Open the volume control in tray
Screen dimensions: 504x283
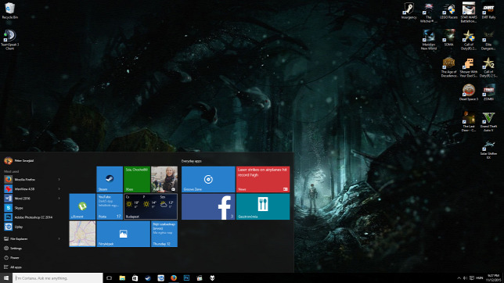pos(465,278)
